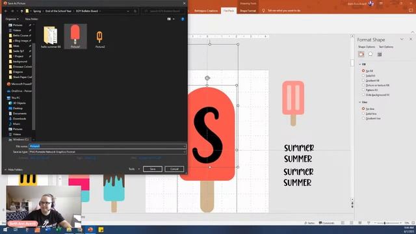Change the file view layout icon
Image resolution: width=416 pixels, height=234 pixels.
point(169,19)
